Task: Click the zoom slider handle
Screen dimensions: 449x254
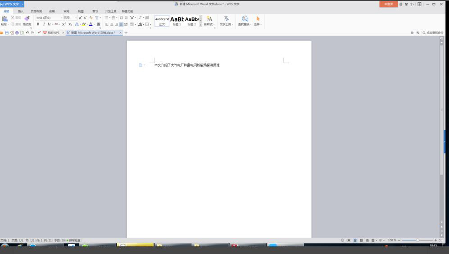Action: pos(417,240)
